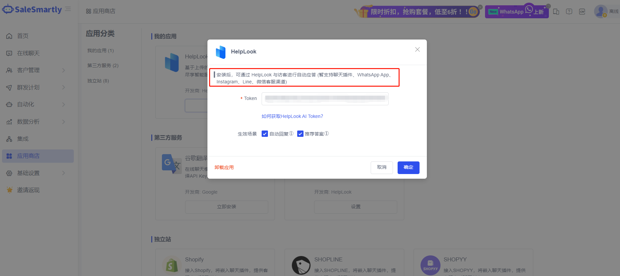Viewport: 620px width, 276px height.
Task: Filter by 独立站 (8) category
Action: pyautogui.click(x=98, y=81)
